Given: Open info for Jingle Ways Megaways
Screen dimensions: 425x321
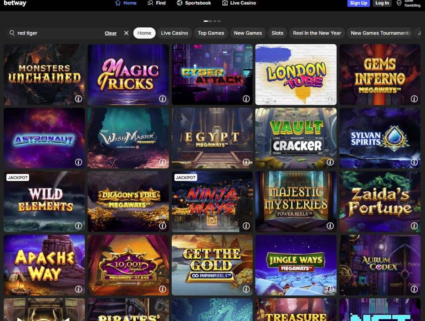Looking at the screenshot, I should (330, 289).
